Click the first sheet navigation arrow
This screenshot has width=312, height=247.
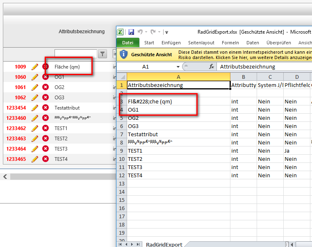click(120, 244)
